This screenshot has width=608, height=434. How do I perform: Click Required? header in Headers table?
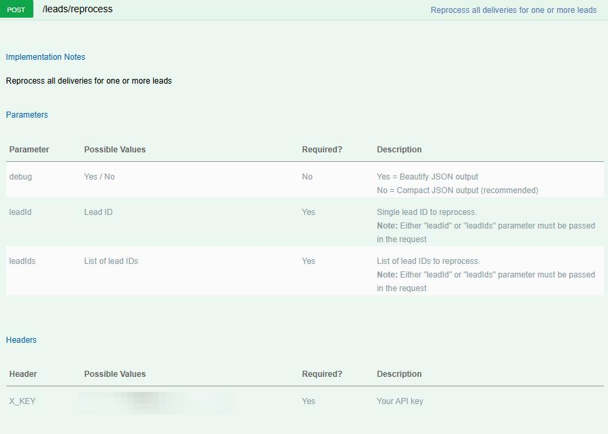click(x=322, y=374)
